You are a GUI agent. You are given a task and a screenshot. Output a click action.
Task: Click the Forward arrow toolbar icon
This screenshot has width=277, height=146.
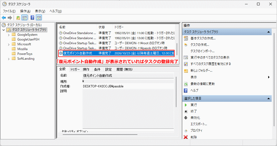click(x=10, y=18)
